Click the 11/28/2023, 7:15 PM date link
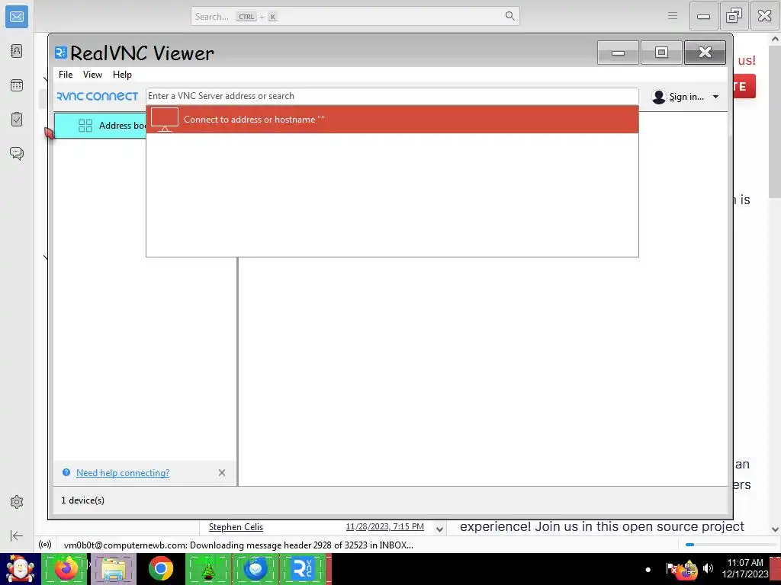Screen dimensions: 781x585 point(384,526)
